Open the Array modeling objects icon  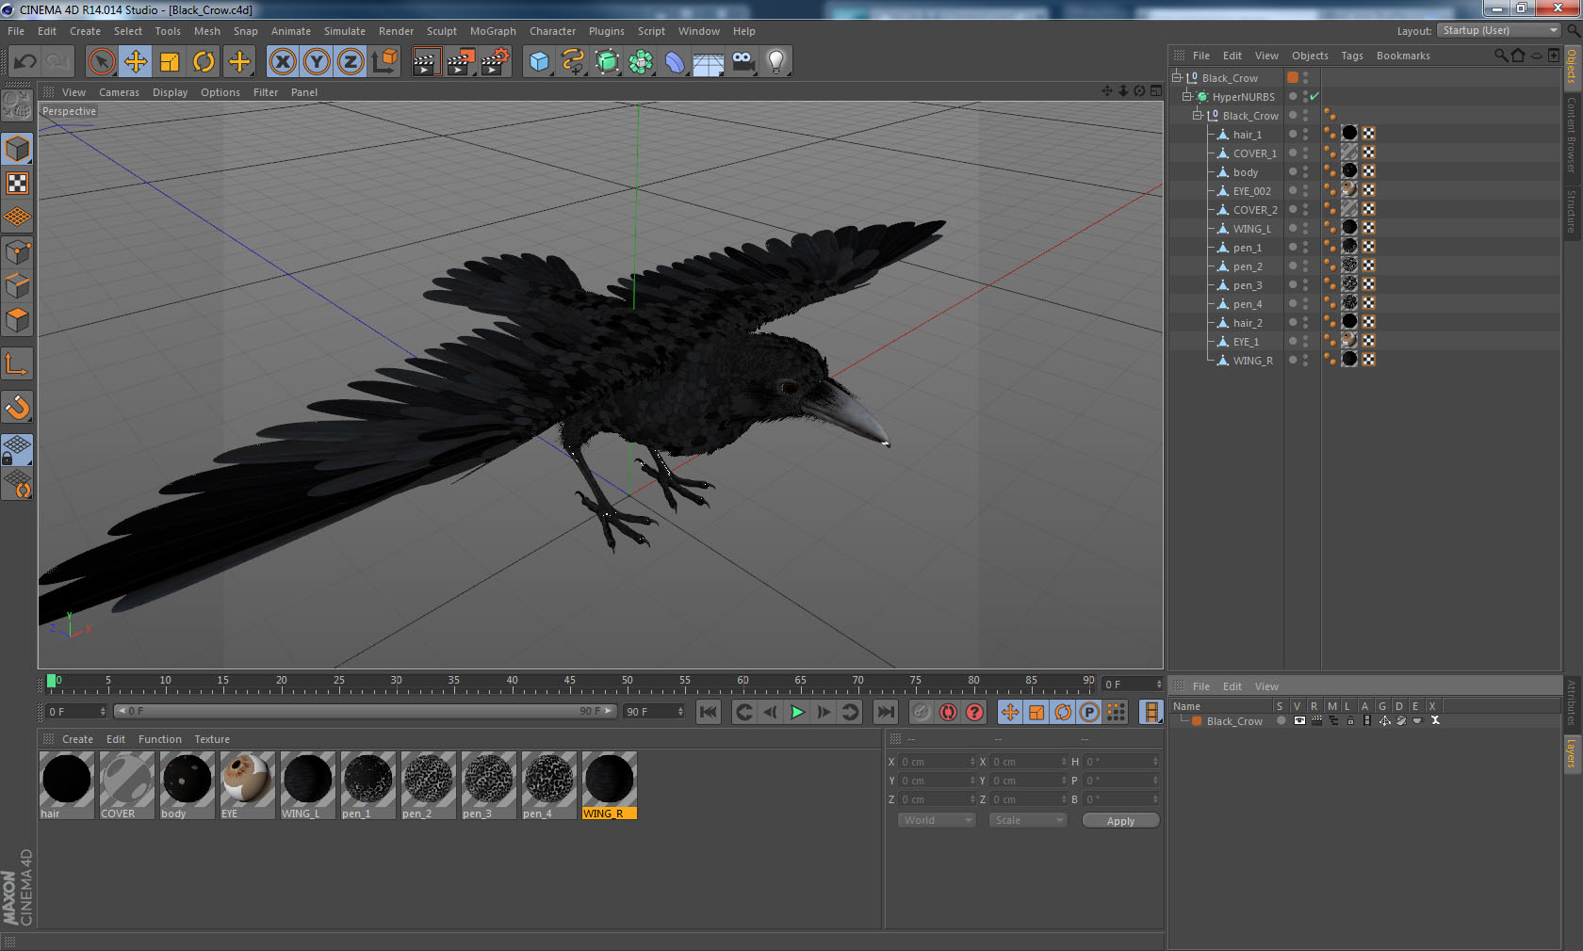642,62
